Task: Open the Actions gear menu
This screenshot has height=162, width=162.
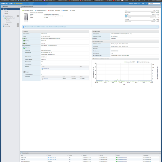Action: coord(73,11)
